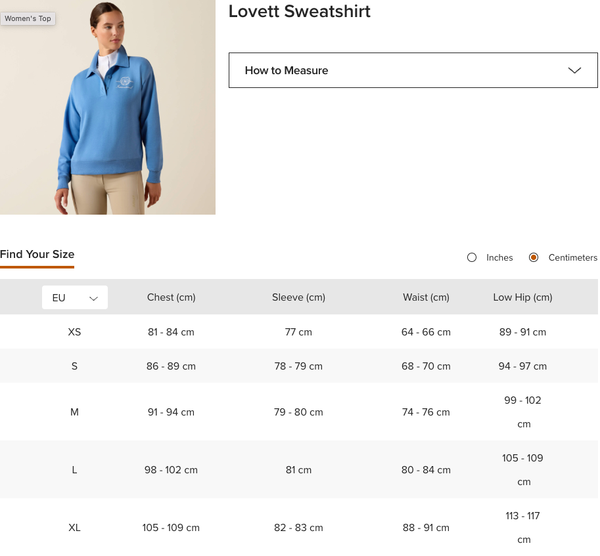Select the L size row label
The width and height of the screenshot is (600, 556).
[x=74, y=470]
